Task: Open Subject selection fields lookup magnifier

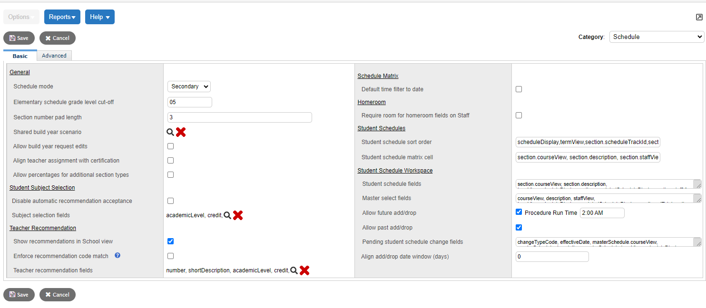Action: pyautogui.click(x=228, y=215)
